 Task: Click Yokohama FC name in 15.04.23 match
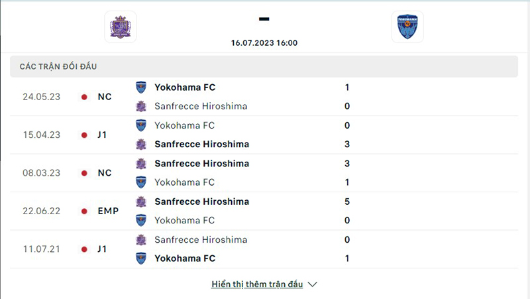coord(184,125)
